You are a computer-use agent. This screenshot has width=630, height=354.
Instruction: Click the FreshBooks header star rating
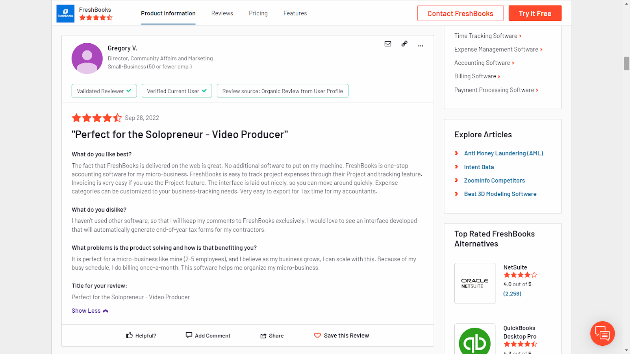[96, 18]
